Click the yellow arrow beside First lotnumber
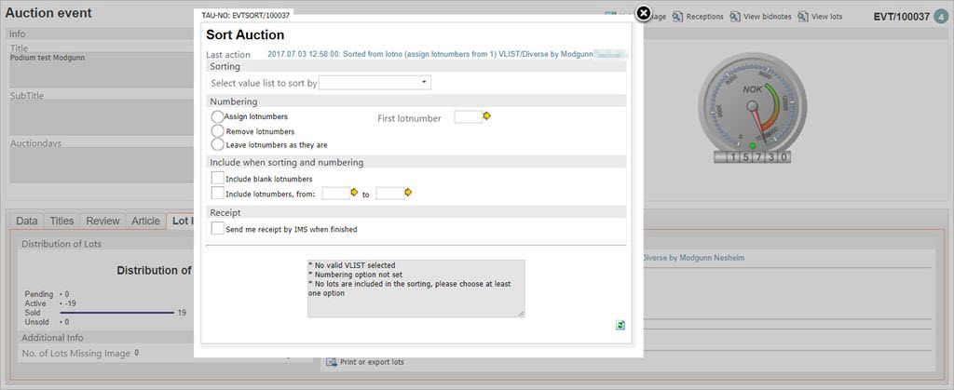Screen dimensions: 954x390 pos(487,116)
